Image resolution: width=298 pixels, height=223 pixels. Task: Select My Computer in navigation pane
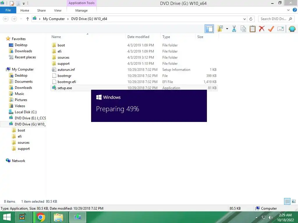tap(22, 69)
